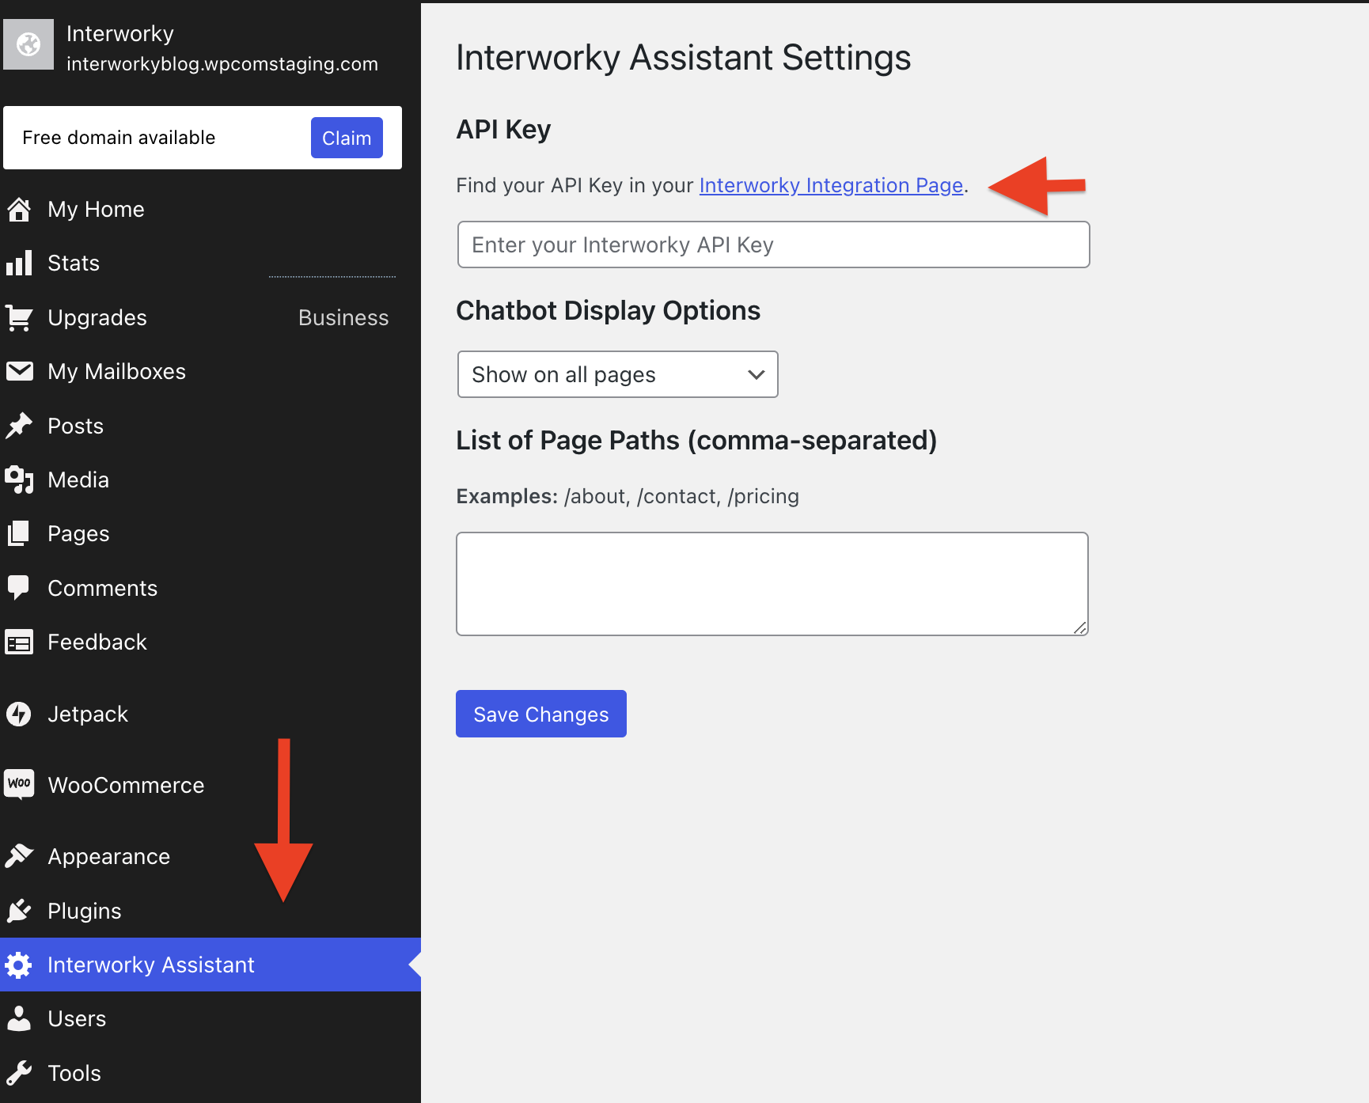Go to the Media menu item

click(x=78, y=480)
